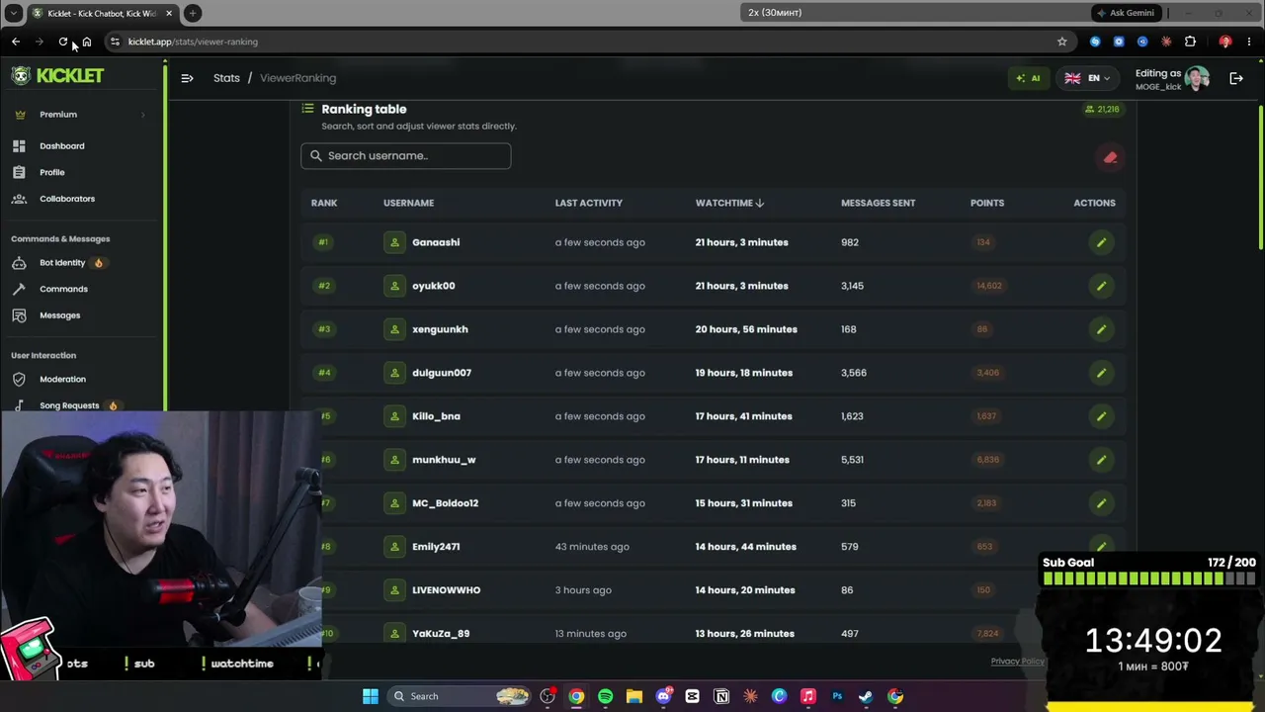Open the Moderation sidebar page

(62, 379)
